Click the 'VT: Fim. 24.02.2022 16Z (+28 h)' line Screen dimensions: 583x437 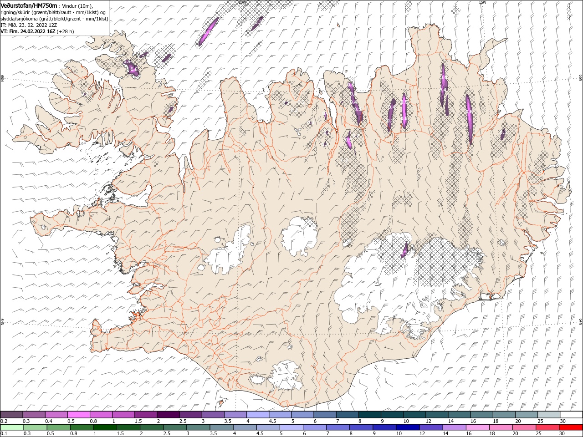pos(37,31)
